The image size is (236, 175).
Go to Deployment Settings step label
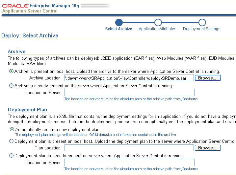click(202, 29)
